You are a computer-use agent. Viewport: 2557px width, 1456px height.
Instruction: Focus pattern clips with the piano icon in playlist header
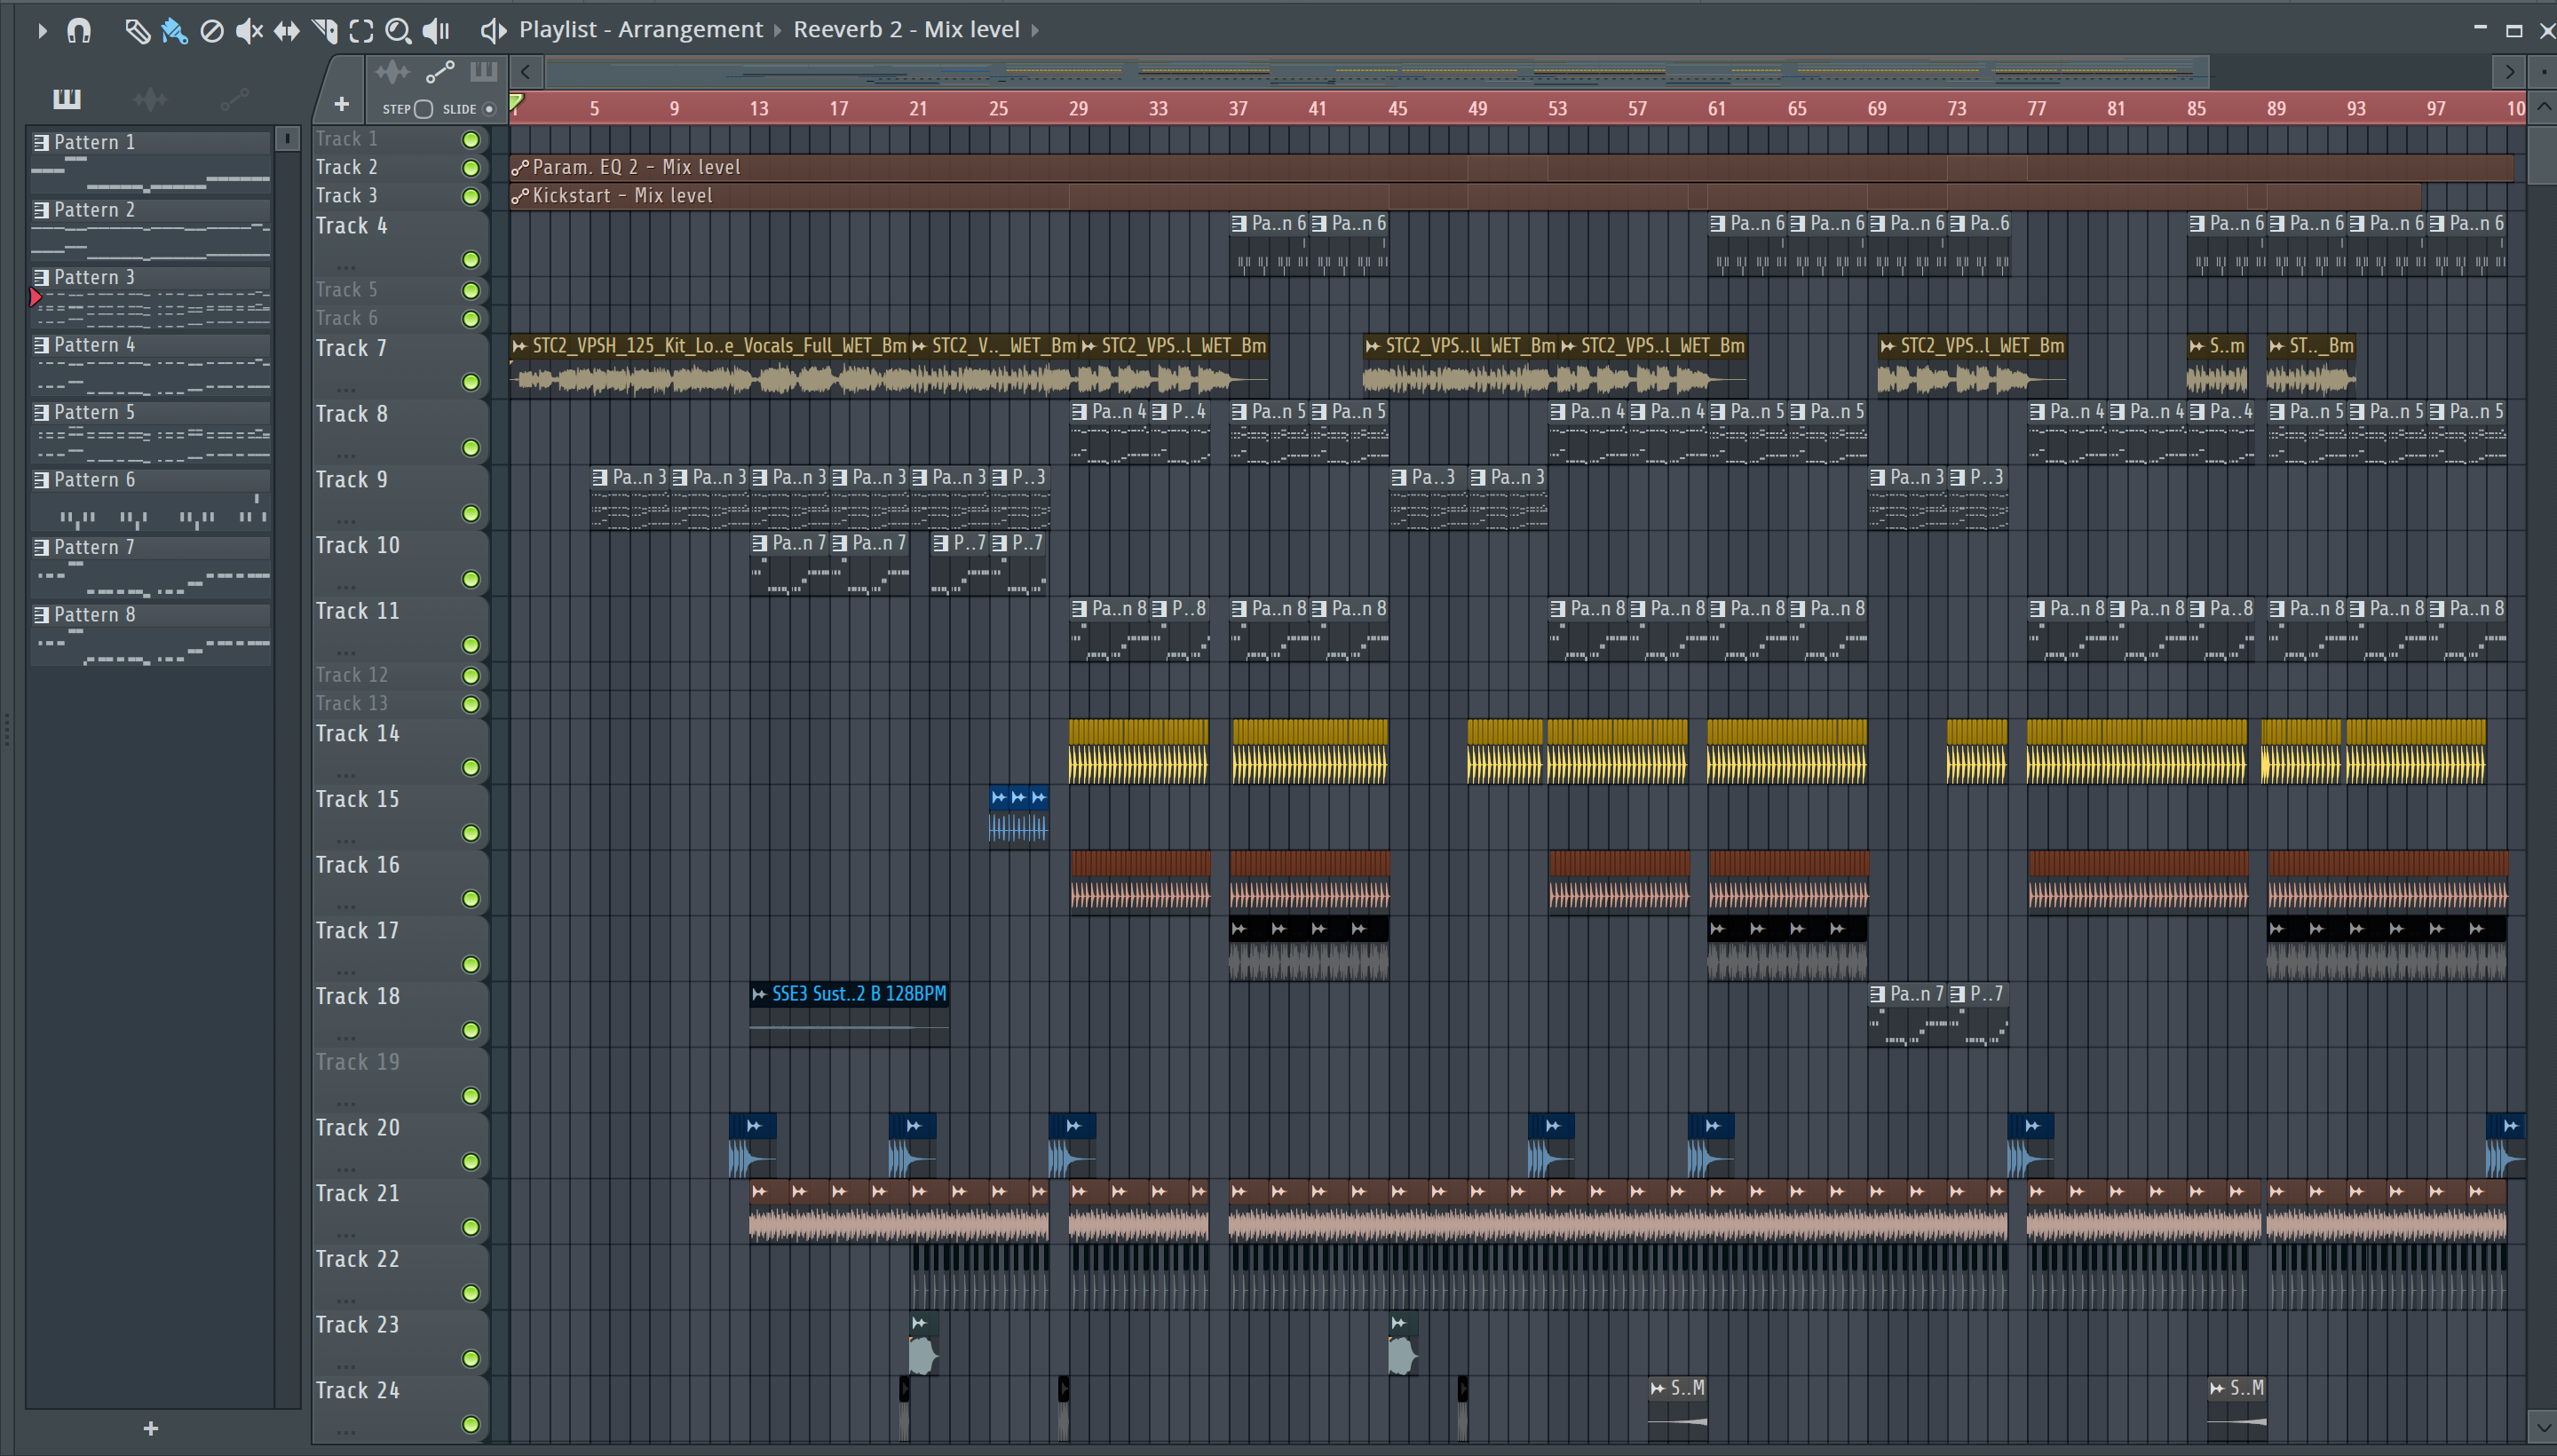click(x=484, y=71)
